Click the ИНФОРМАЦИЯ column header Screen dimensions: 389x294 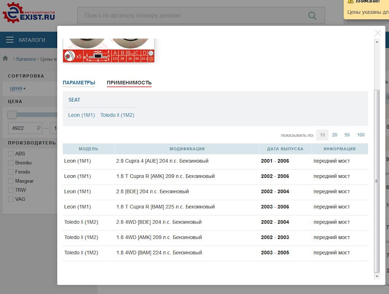tap(340, 149)
